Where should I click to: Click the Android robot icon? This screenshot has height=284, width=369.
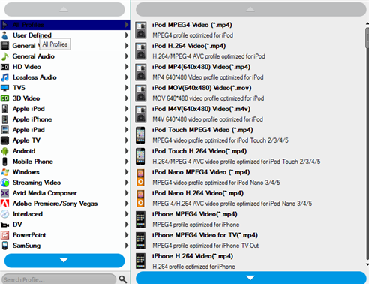click(4, 151)
